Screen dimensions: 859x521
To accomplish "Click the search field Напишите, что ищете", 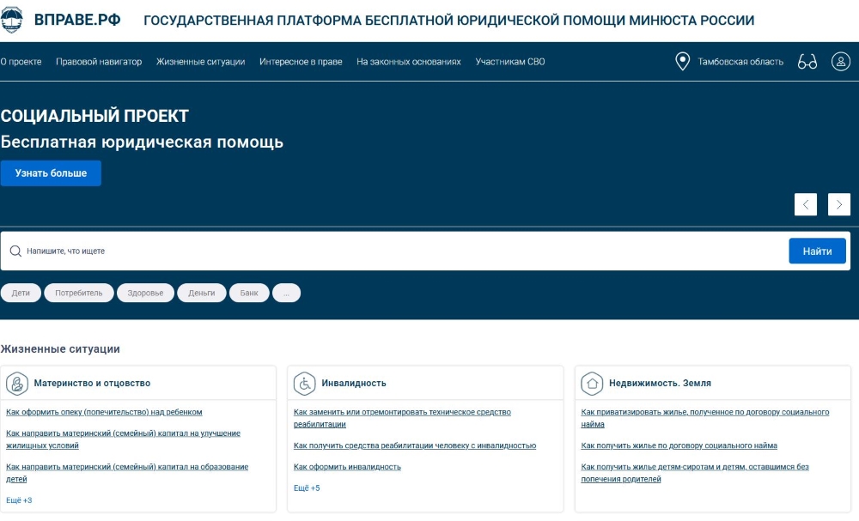I will tap(387, 251).
